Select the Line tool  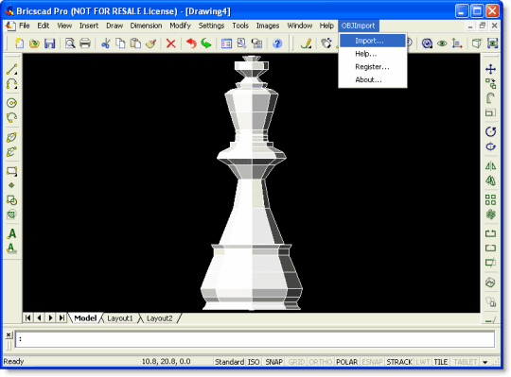[x=11, y=69]
